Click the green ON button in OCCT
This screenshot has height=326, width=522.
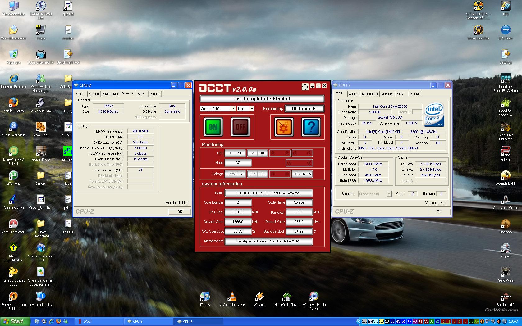(x=213, y=127)
